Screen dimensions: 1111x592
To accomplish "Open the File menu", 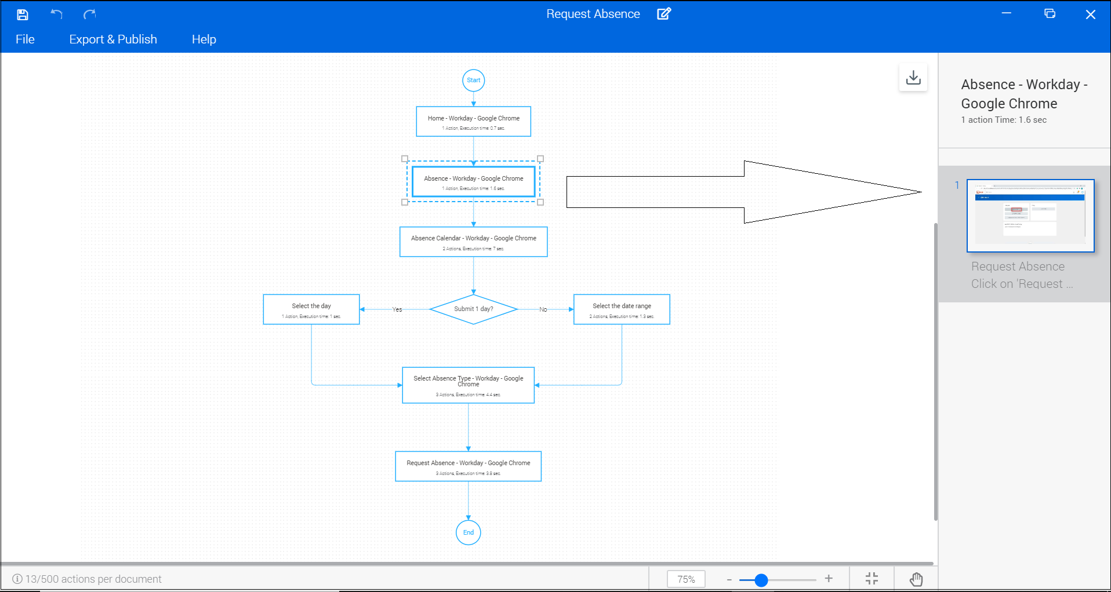I will (x=25, y=39).
